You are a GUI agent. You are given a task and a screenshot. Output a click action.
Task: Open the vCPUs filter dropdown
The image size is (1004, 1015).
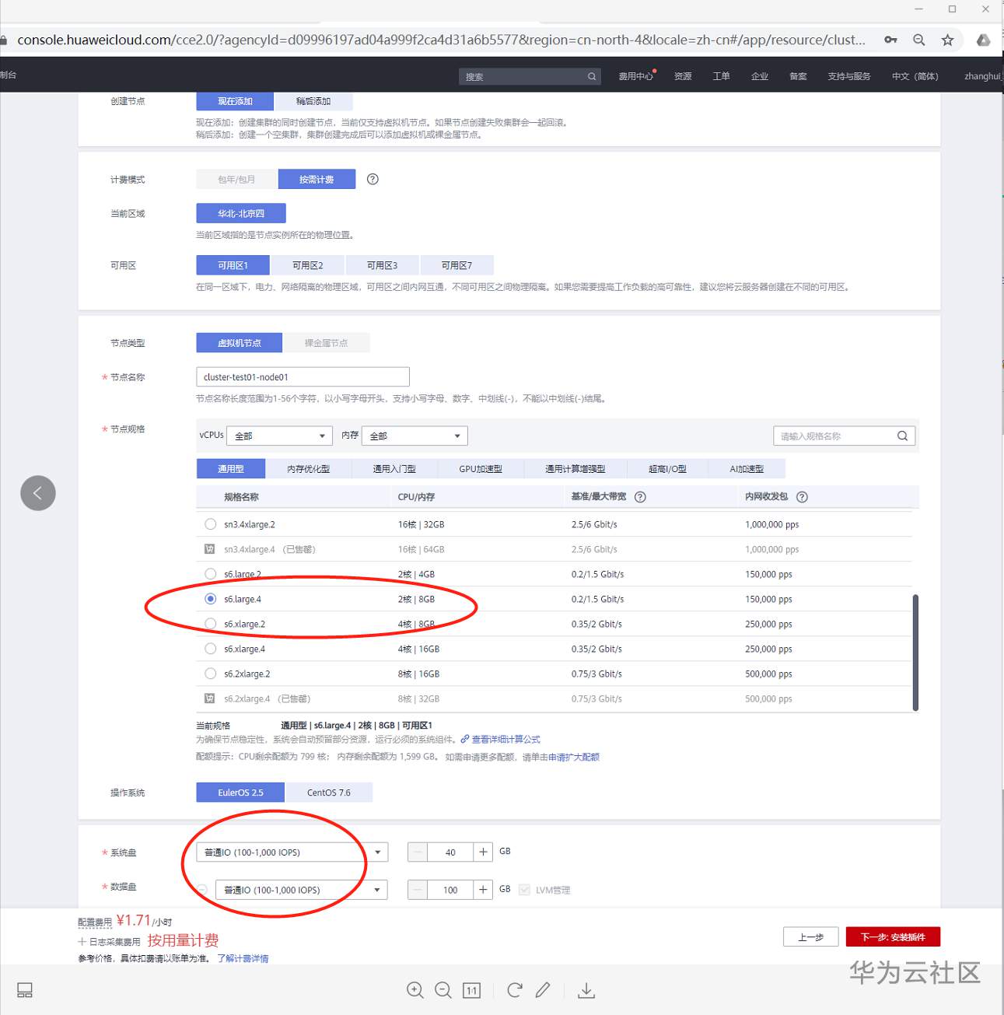point(280,436)
